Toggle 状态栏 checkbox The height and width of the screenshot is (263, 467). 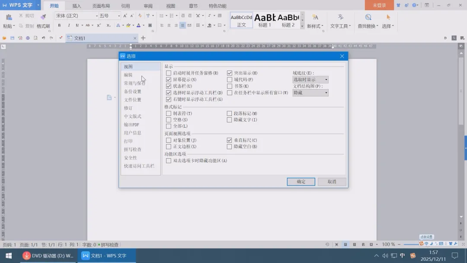(x=169, y=86)
